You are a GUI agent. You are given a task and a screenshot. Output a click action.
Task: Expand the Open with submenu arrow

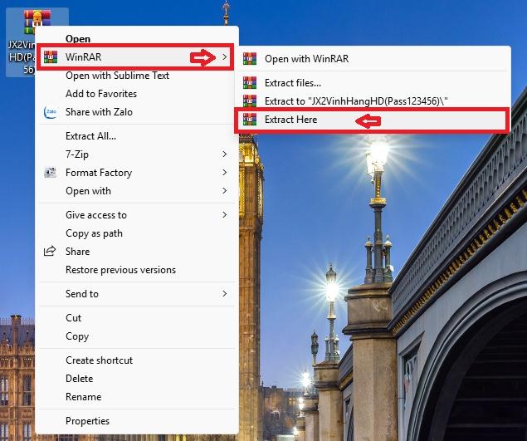coord(225,191)
